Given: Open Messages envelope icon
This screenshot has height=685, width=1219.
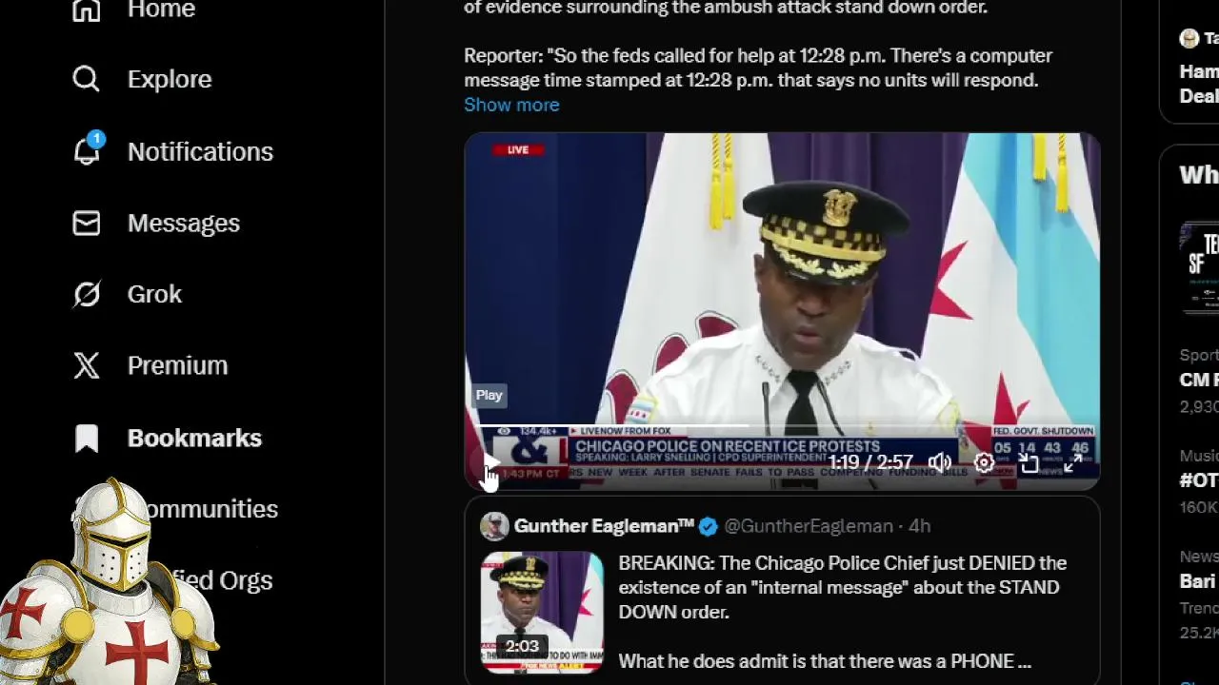Looking at the screenshot, I should 87,223.
